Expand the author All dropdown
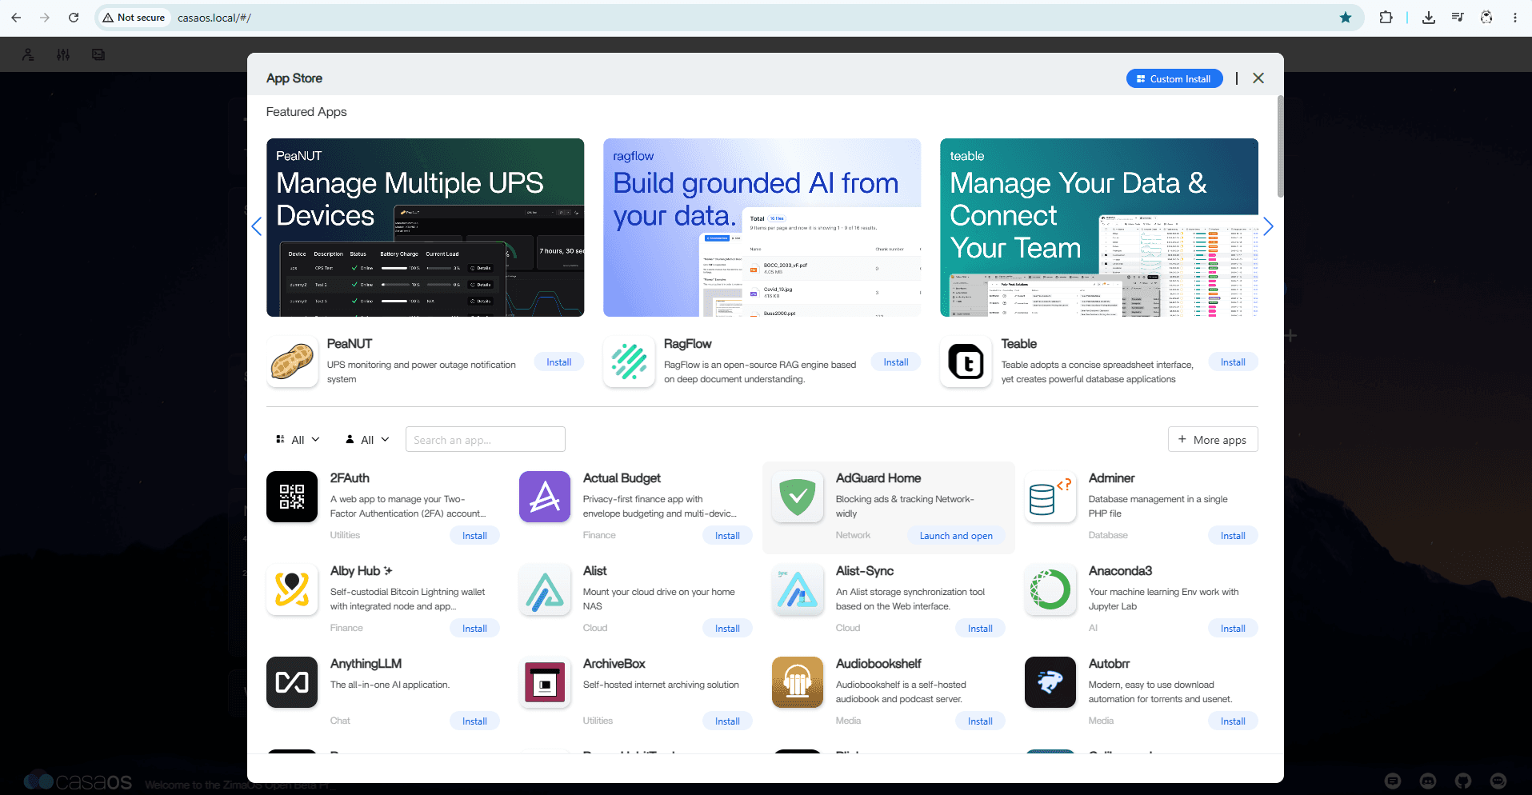 pyautogui.click(x=367, y=440)
